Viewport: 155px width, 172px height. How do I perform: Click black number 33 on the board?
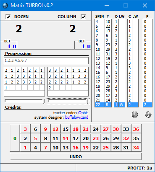(126, 129)
